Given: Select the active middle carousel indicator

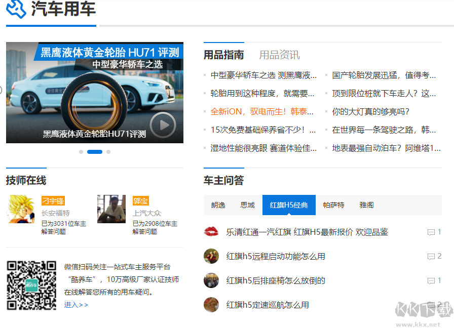Looking at the screenshot, I should (x=95, y=152).
